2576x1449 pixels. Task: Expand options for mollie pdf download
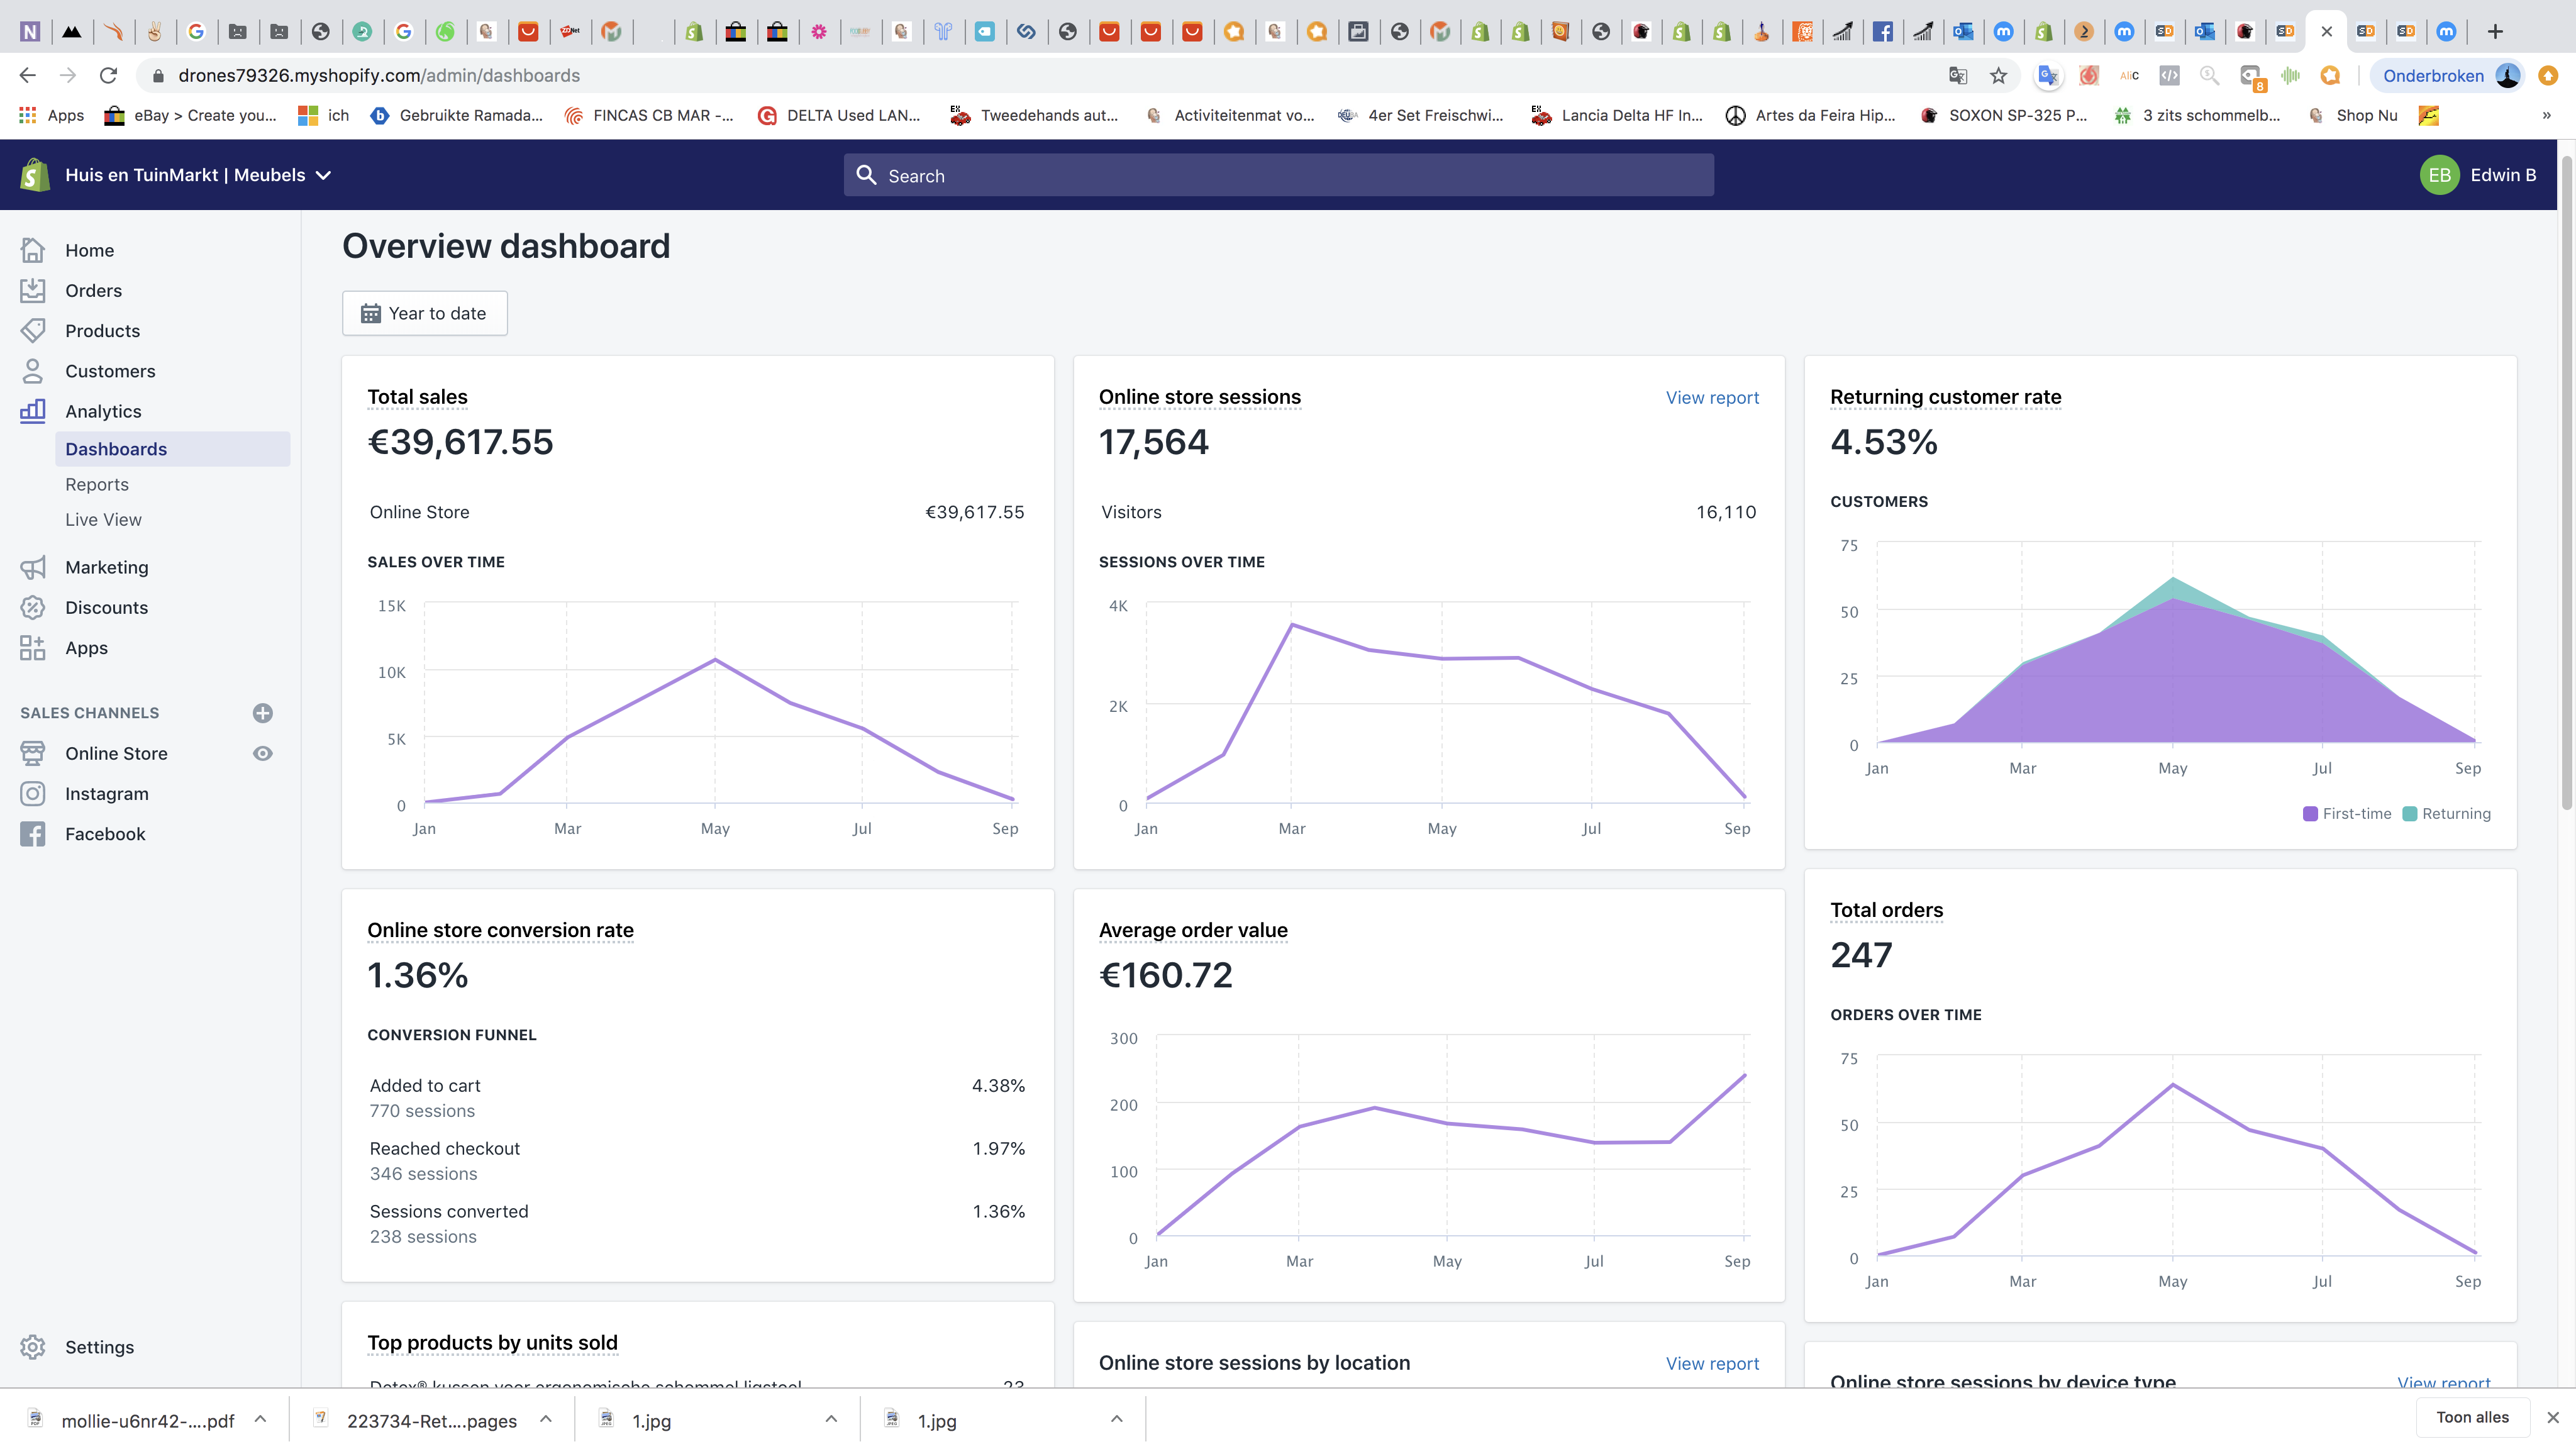click(260, 1419)
